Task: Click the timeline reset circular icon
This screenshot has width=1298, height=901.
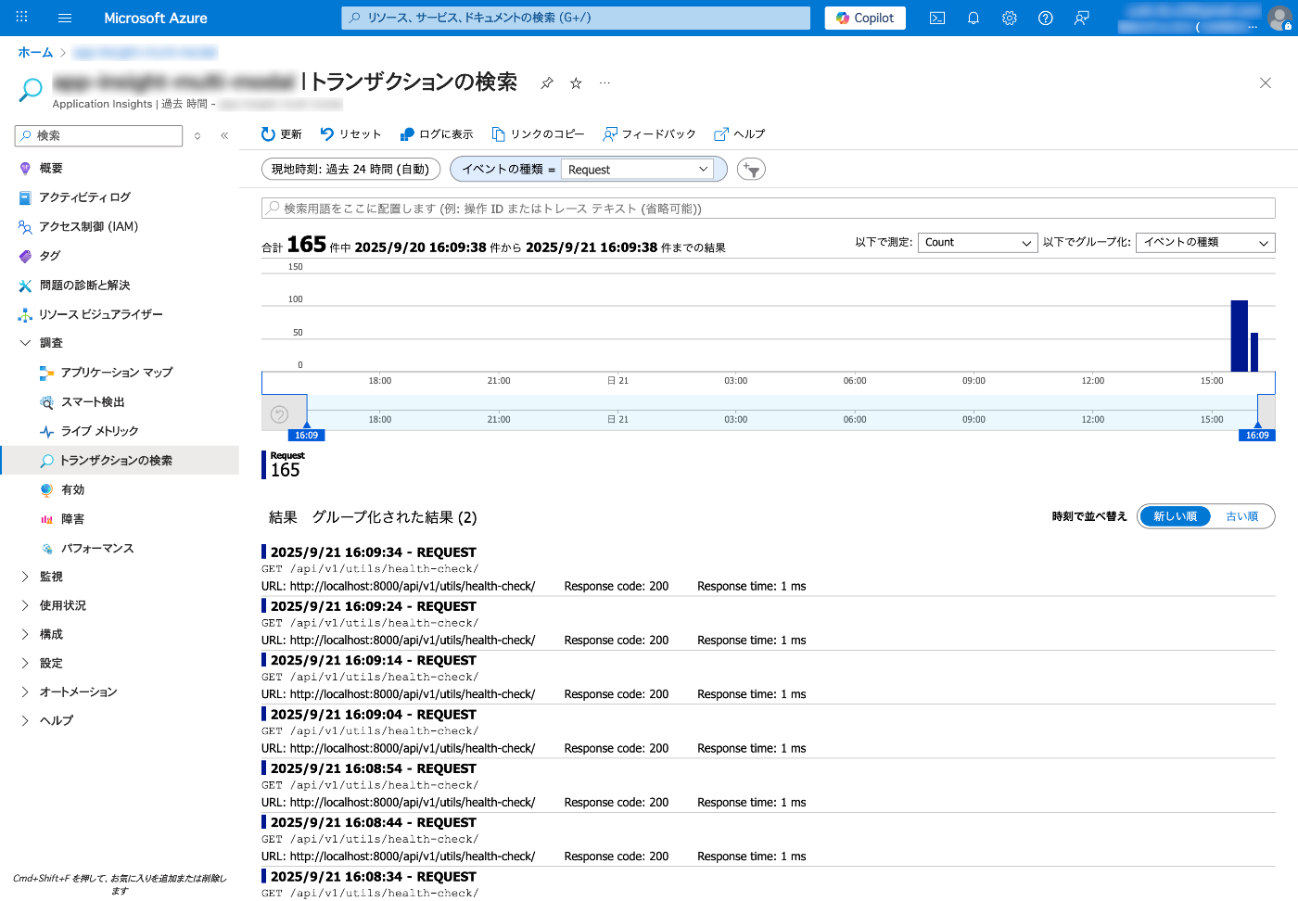Action: [x=279, y=414]
